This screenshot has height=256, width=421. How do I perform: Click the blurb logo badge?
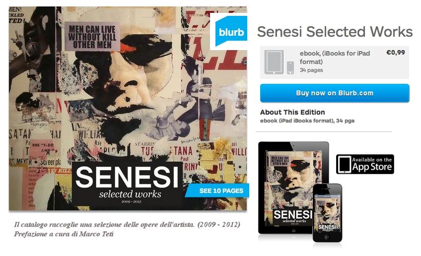(x=231, y=33)
